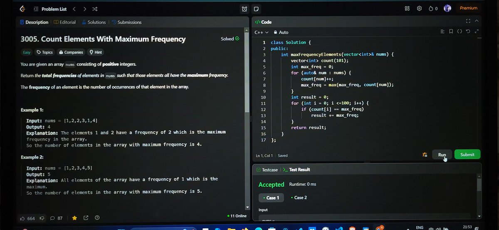Click the 'Runtime: 0 ms' text
The height and width of the screenshot is (230, 499).
303,184
